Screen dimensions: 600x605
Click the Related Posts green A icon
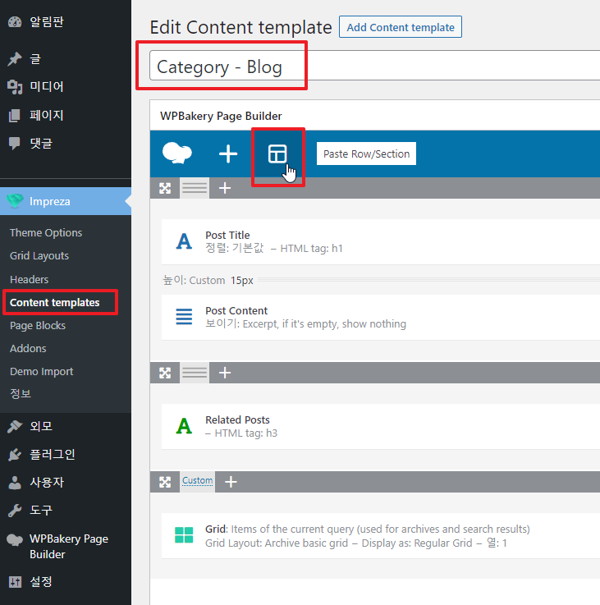tap(184, 426)
